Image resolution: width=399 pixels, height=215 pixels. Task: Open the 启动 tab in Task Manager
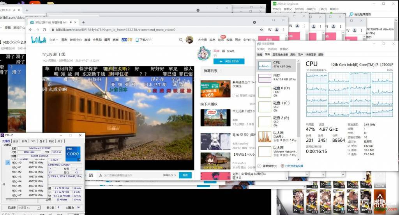click(293, 55)
